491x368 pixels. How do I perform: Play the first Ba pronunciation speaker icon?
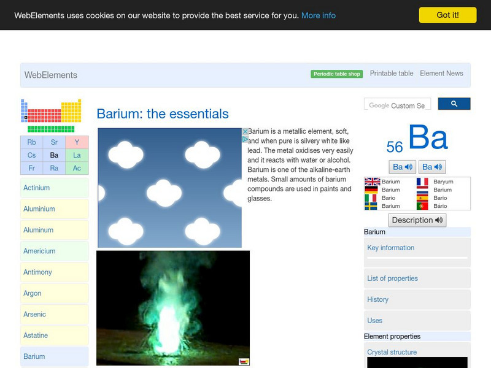click(408, 167)
